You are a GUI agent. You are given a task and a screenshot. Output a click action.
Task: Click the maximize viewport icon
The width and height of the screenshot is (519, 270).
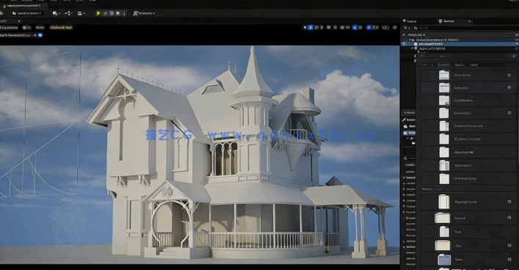[394, 27]
